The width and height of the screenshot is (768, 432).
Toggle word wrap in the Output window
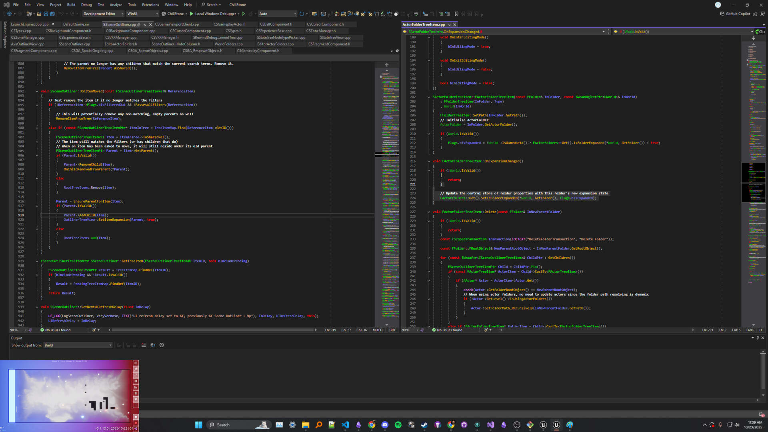(152, 345)
